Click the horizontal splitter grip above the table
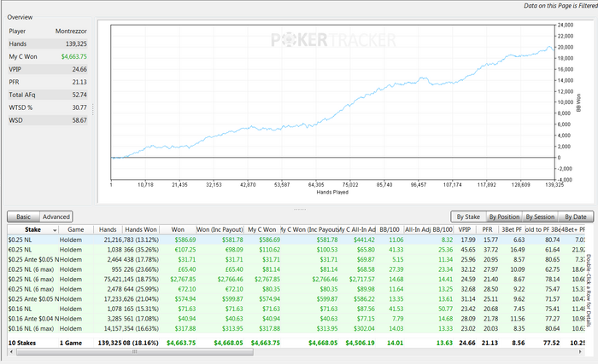This screenshot has height=364, width=598. (299, 208)
